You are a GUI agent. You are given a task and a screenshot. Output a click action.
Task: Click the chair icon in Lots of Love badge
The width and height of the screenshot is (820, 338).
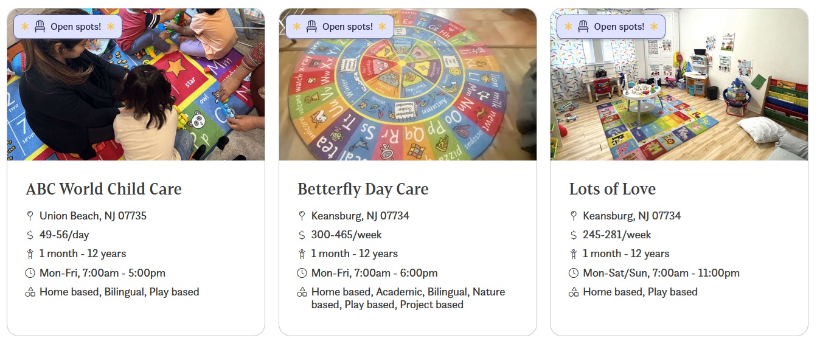tap(583, 27)
